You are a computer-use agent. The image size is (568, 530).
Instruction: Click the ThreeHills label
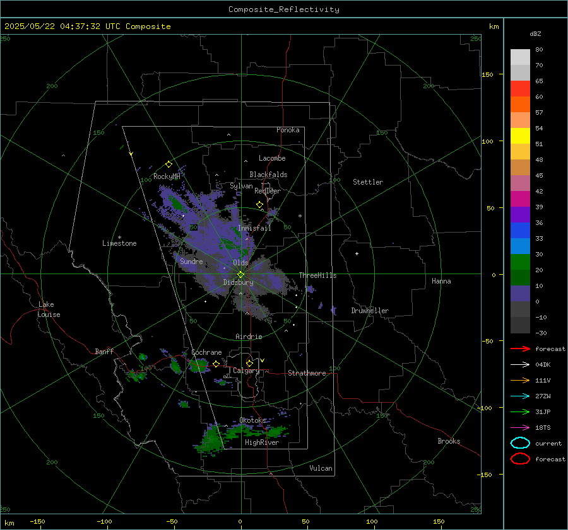(x=317, y=275)
